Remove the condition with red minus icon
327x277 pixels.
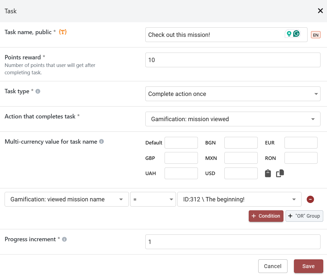pyautogui.click(x=310, y=199)
